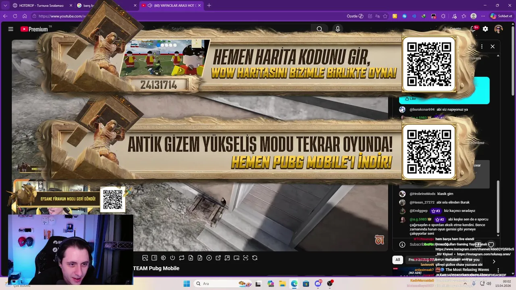The image size is (516, 290).
Task: Open the Shazam extension icon
Action: tap(404, 16)
